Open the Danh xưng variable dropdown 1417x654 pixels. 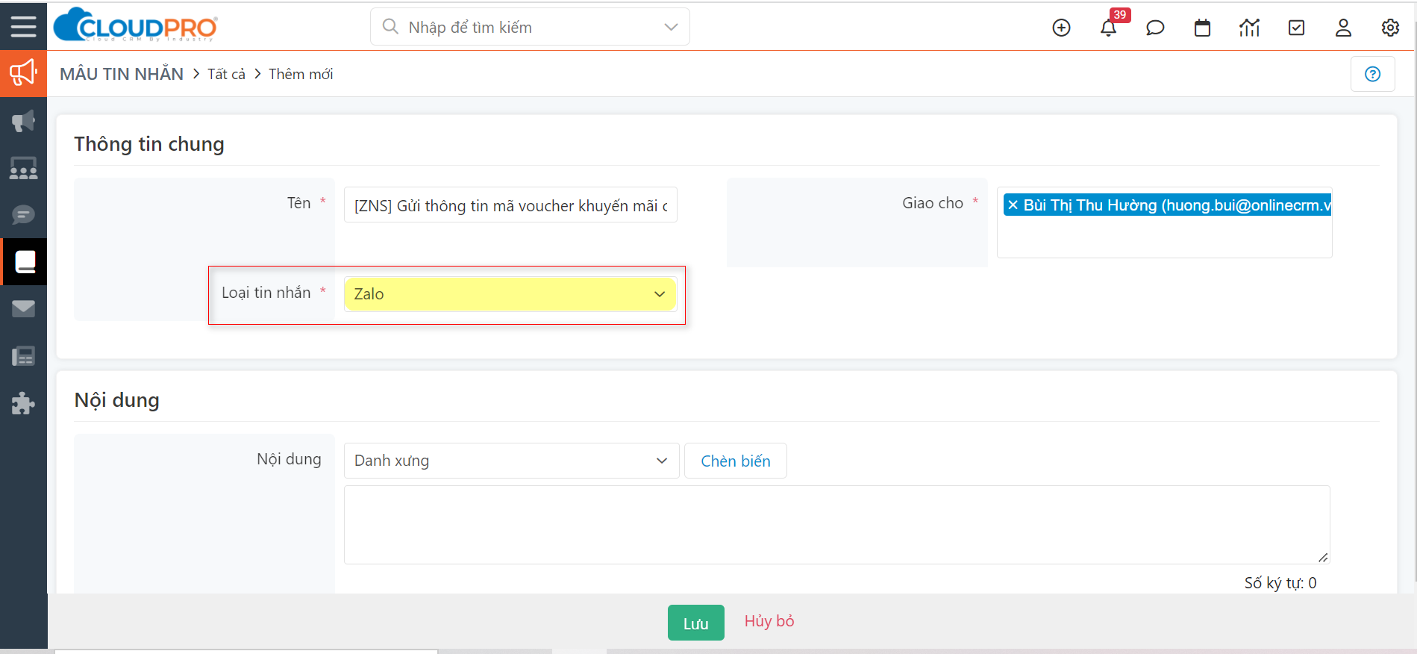[x=511, y=461]
